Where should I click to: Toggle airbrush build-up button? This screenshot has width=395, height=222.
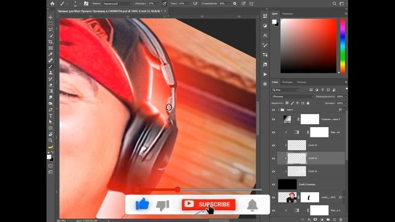pos(195,4)
